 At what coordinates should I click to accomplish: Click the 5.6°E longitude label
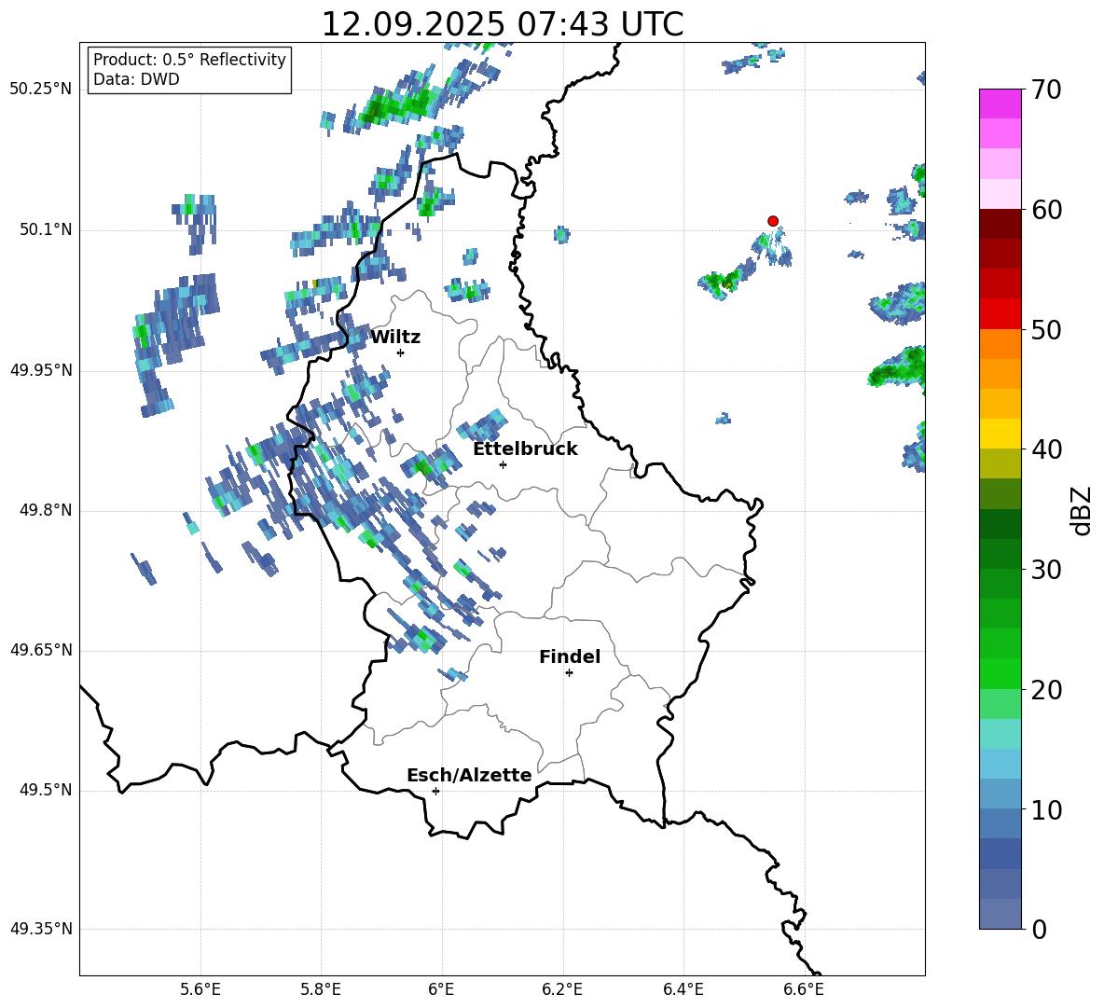point(200,989)
